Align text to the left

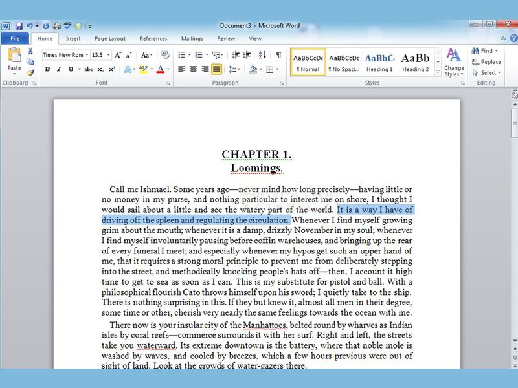pos(181,69)
